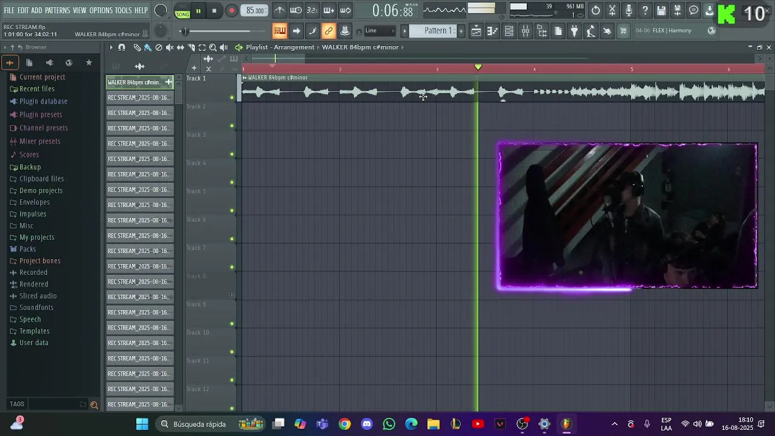Set the tempo field showing 85.000
The image size is (775, 436).
(255, 11)
